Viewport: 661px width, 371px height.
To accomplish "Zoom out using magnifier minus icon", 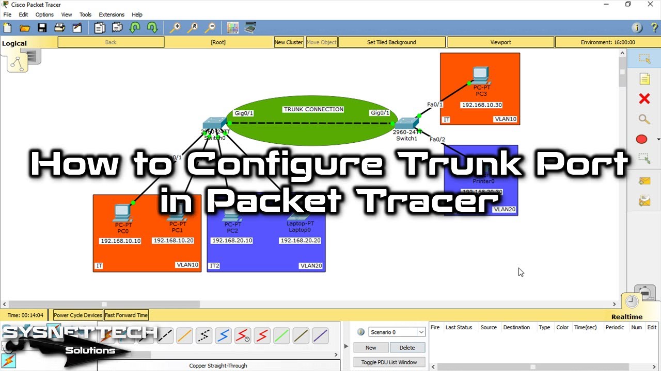I will (x=210, y=28).
